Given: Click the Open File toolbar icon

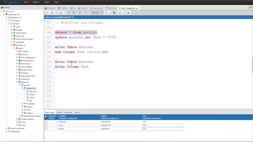Looking at the screenshot, I should pos(47,13).
